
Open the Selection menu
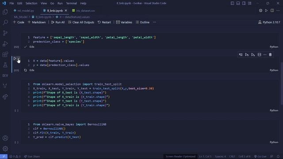[31, 3]
